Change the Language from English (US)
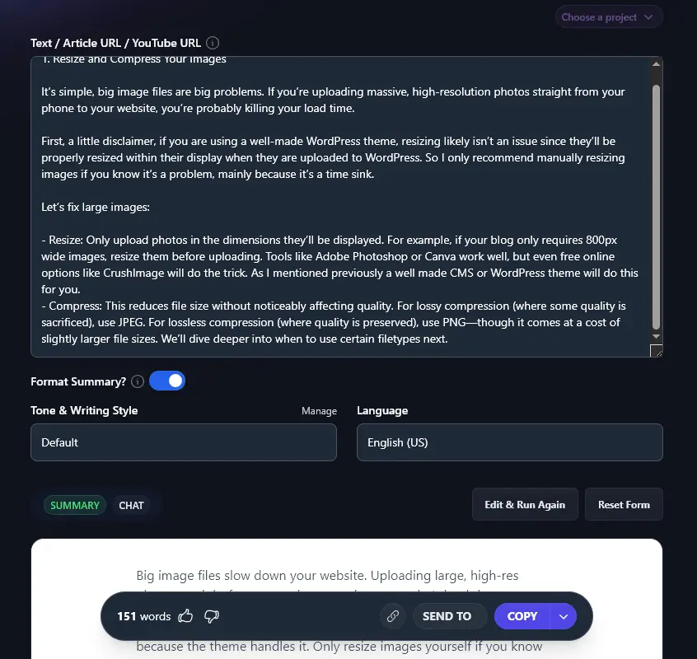The height and width of the screenshot is (659, 697). point(509,442)
